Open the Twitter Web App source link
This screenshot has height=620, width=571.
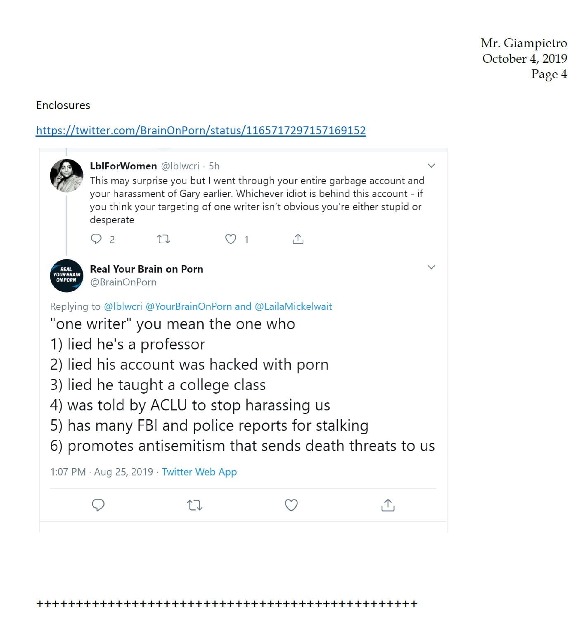[199, 472]
